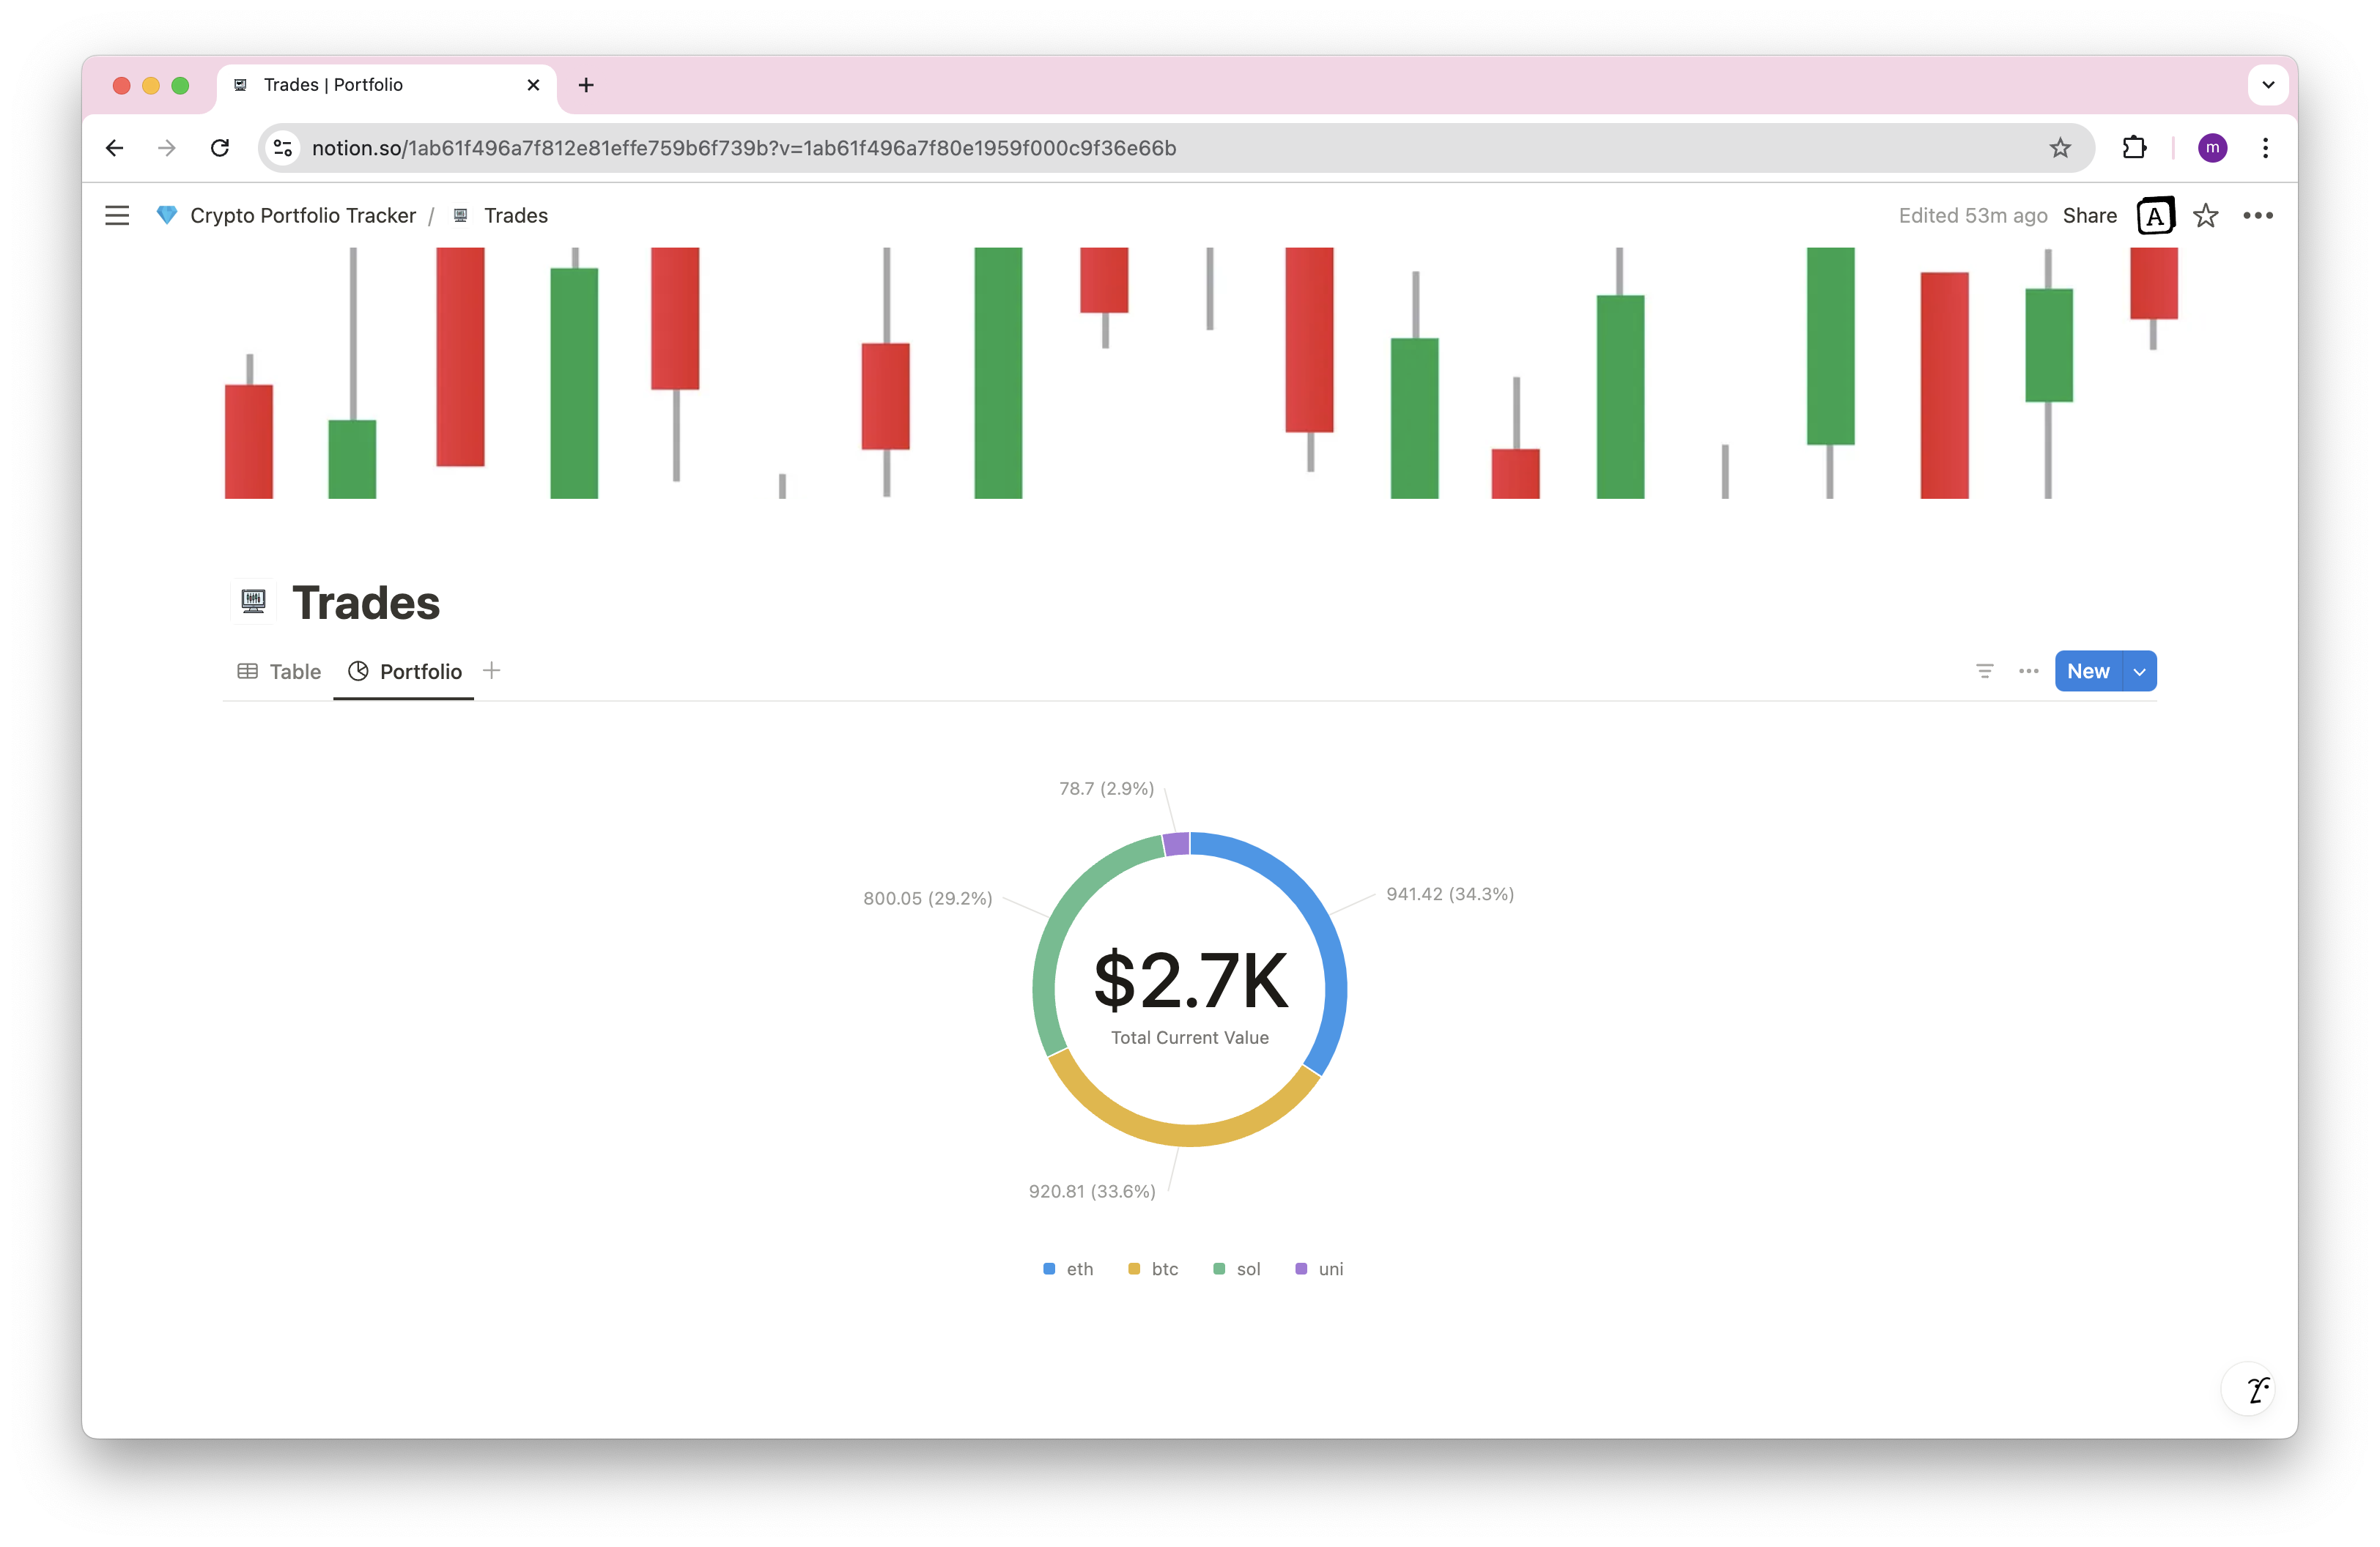Image resolution: width=2380 pixels, height=1547 pixels.
Task: Click the blue New button
Action: pos(2088,672)
